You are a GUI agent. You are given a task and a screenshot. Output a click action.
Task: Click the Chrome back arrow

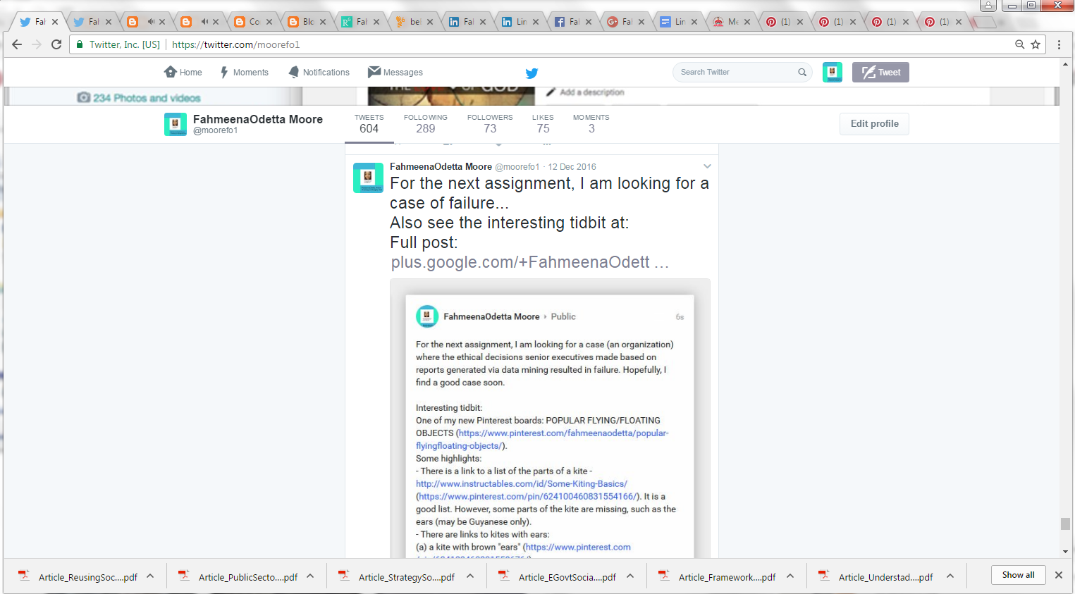[17, 44]
